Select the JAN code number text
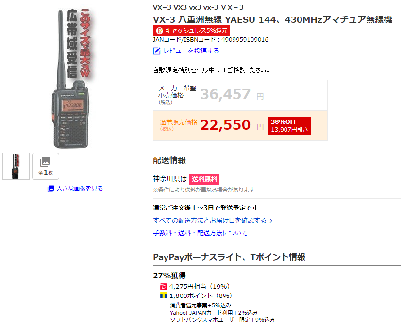 tap(245, 40)
